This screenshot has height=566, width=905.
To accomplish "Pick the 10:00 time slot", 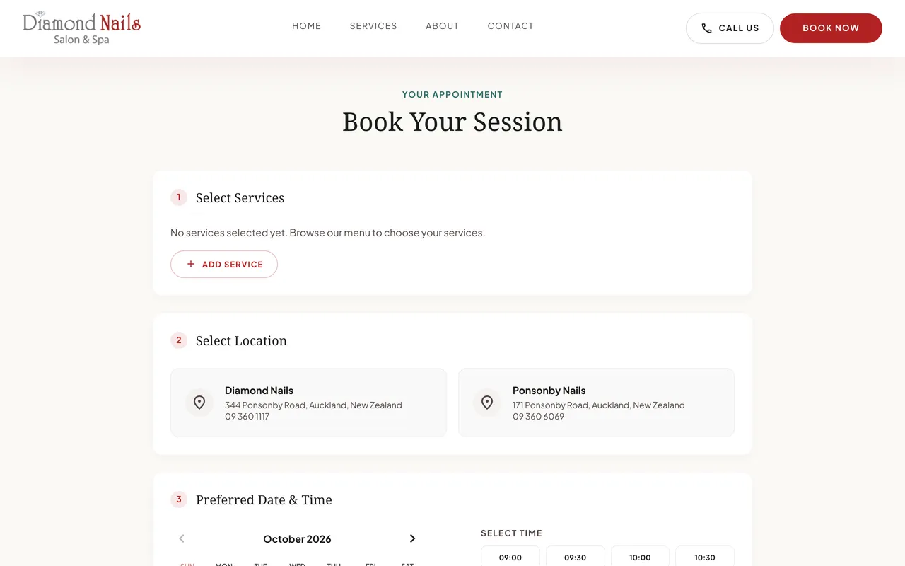I will (640, 556).
